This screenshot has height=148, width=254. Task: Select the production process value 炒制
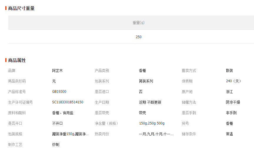[x=56, y=144]
